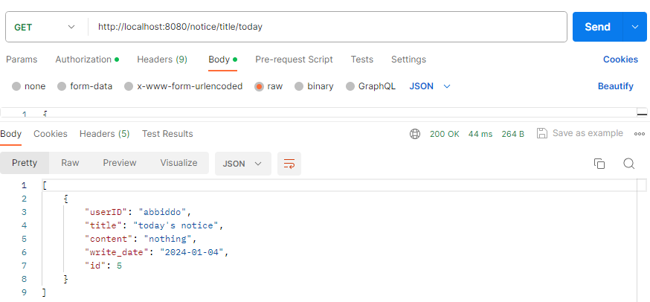Screen dimensions: 650x302
Task: Select the request Body tab
Action: point(222,60)
